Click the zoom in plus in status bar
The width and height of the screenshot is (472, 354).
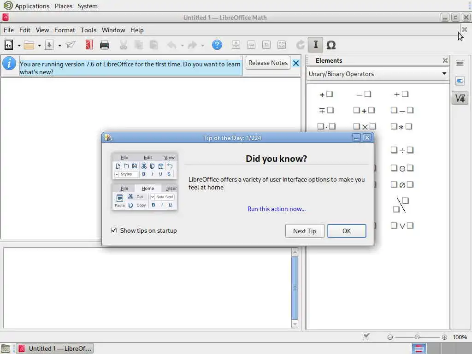444,337
